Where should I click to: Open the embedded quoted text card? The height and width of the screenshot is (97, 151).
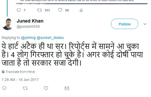point(82,2)
